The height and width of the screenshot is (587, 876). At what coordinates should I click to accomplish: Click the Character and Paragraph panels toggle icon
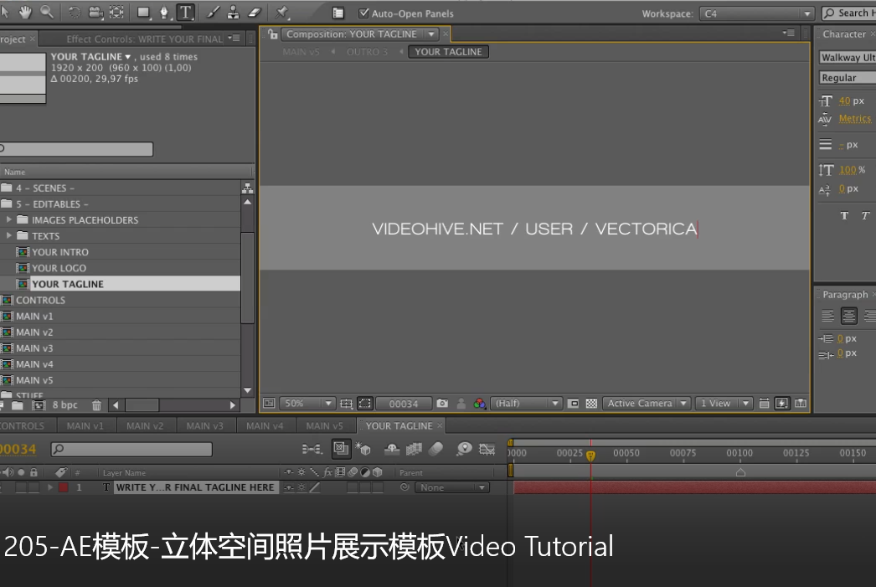coord(338,13)
